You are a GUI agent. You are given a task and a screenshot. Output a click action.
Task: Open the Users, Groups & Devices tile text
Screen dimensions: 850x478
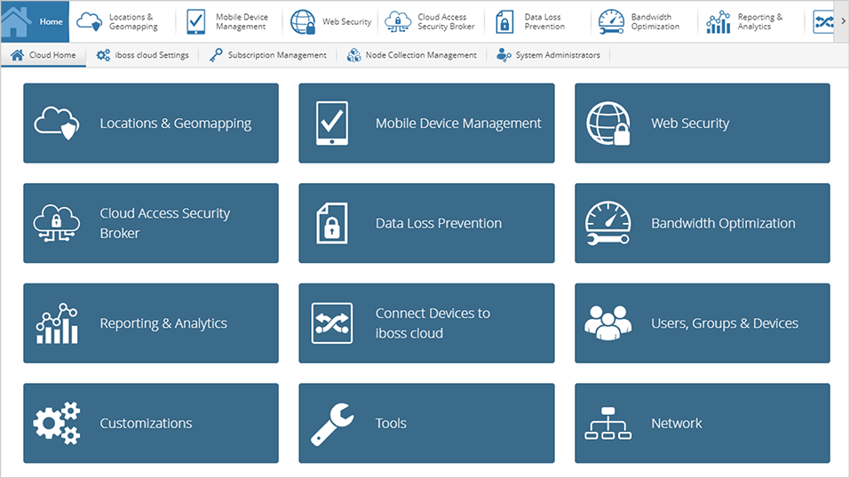725,323
